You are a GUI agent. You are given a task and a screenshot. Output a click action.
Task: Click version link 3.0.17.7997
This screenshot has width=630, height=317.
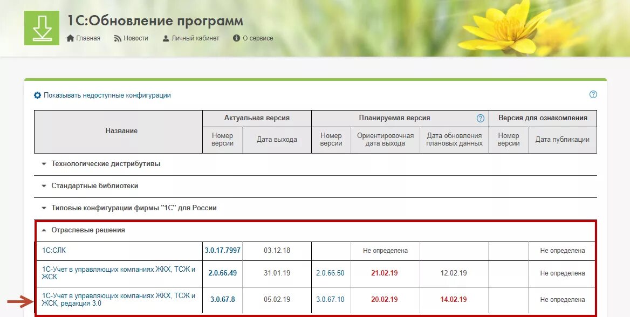[x=222, y=251]
